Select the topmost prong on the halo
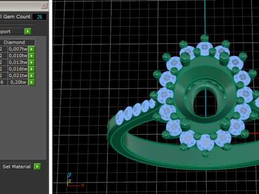Image resolution: width=259 pixels, height=194 pixels. pyautogui.click(x=205, y=38)
